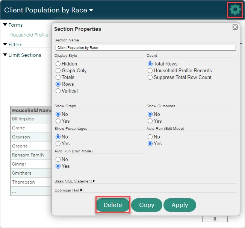
Task: Set Auto Run (Edit Mode) to No
Action: click(150, 137)
